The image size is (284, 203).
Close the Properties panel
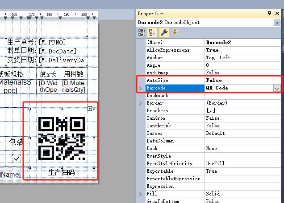(278, 13)
